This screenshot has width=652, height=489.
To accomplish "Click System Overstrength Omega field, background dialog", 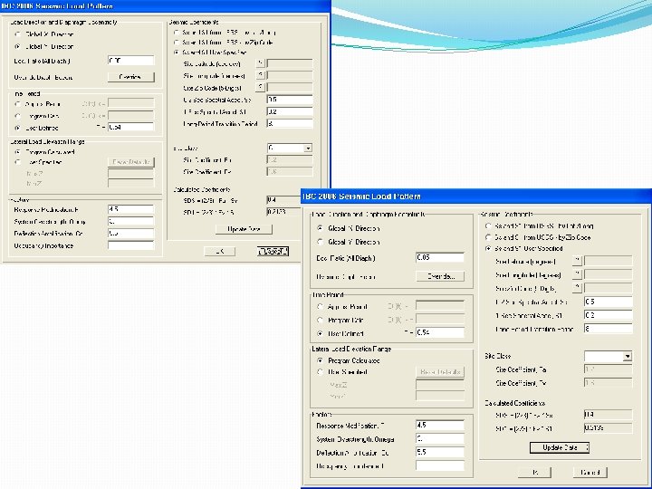I will point(130,221).
